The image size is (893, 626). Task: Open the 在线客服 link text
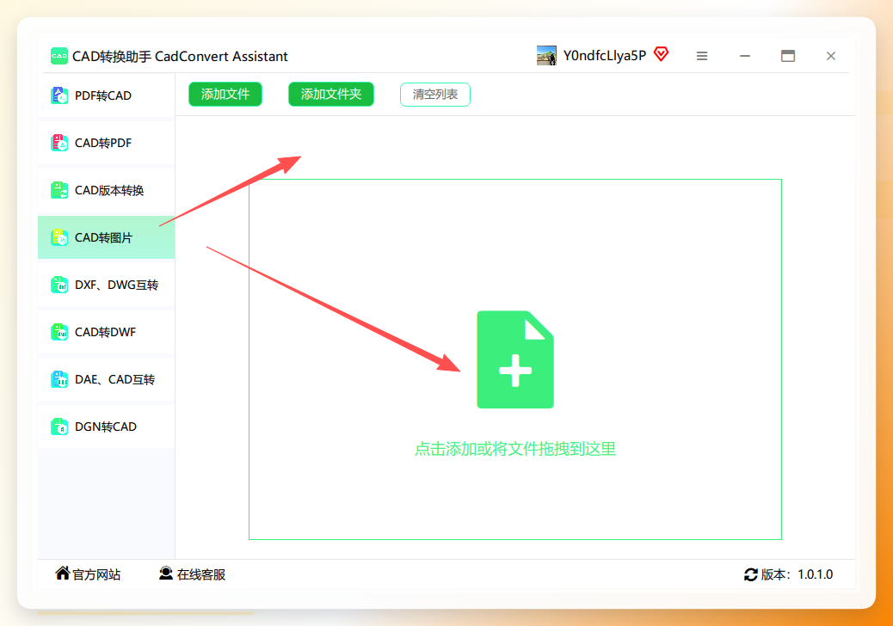point(201,574)
